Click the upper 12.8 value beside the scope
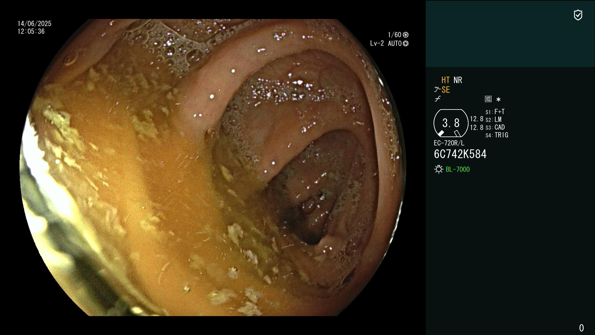The width and height of the screenshot is (595, 335). (477, 119)
